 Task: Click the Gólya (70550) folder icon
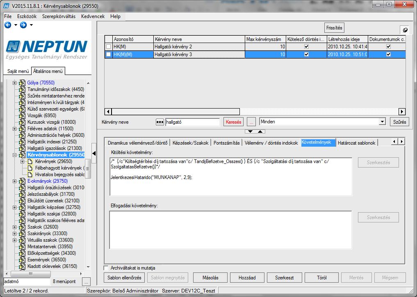click(22, 83)
